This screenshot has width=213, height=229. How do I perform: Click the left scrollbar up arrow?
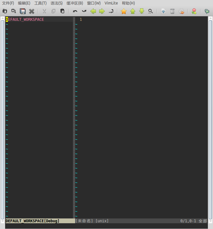point(3,18)
